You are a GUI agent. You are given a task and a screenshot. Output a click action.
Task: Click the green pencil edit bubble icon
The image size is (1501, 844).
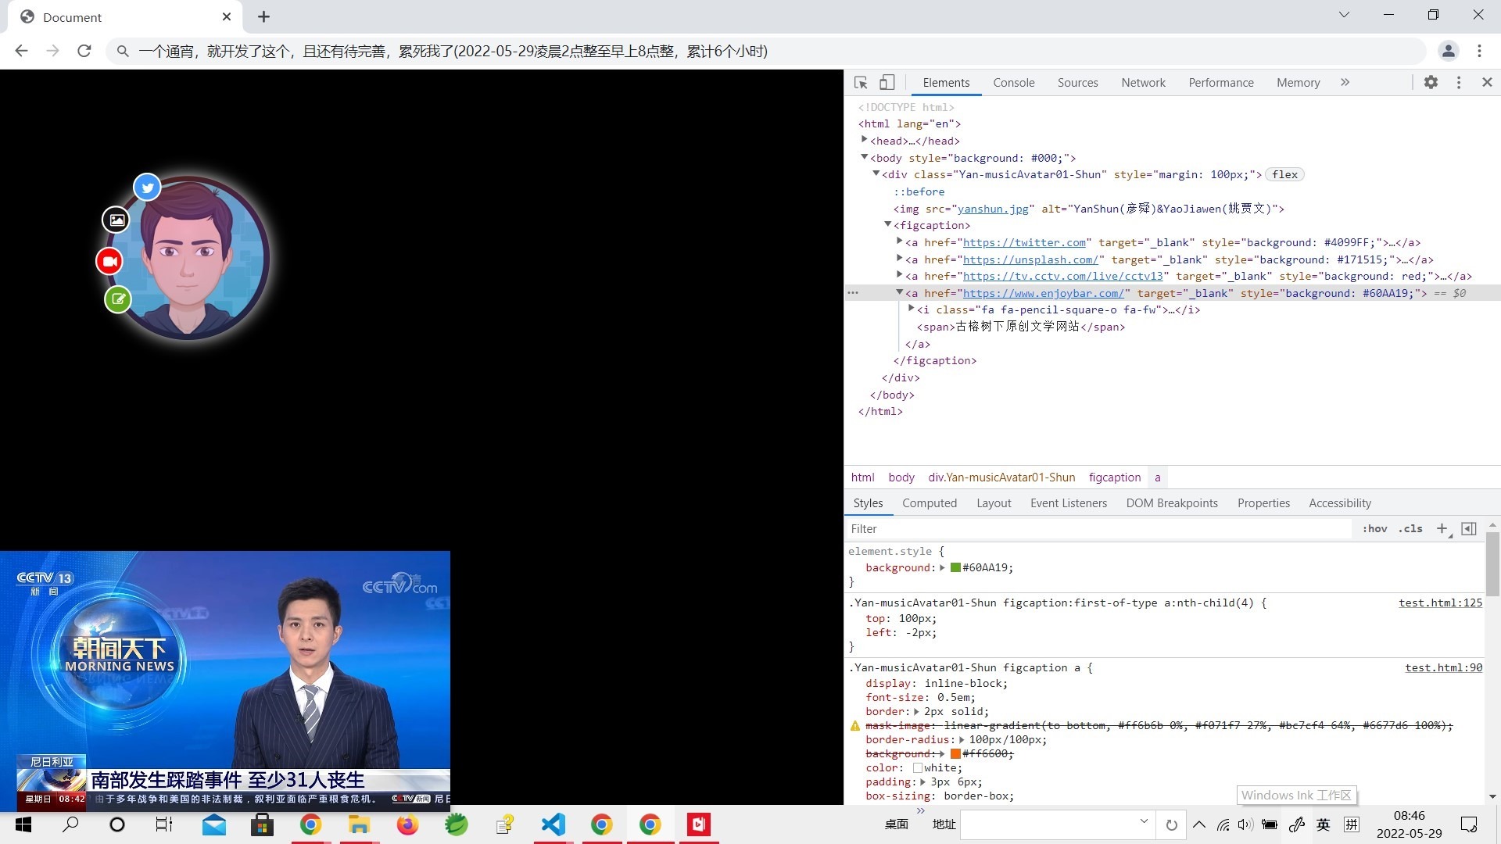118,299
